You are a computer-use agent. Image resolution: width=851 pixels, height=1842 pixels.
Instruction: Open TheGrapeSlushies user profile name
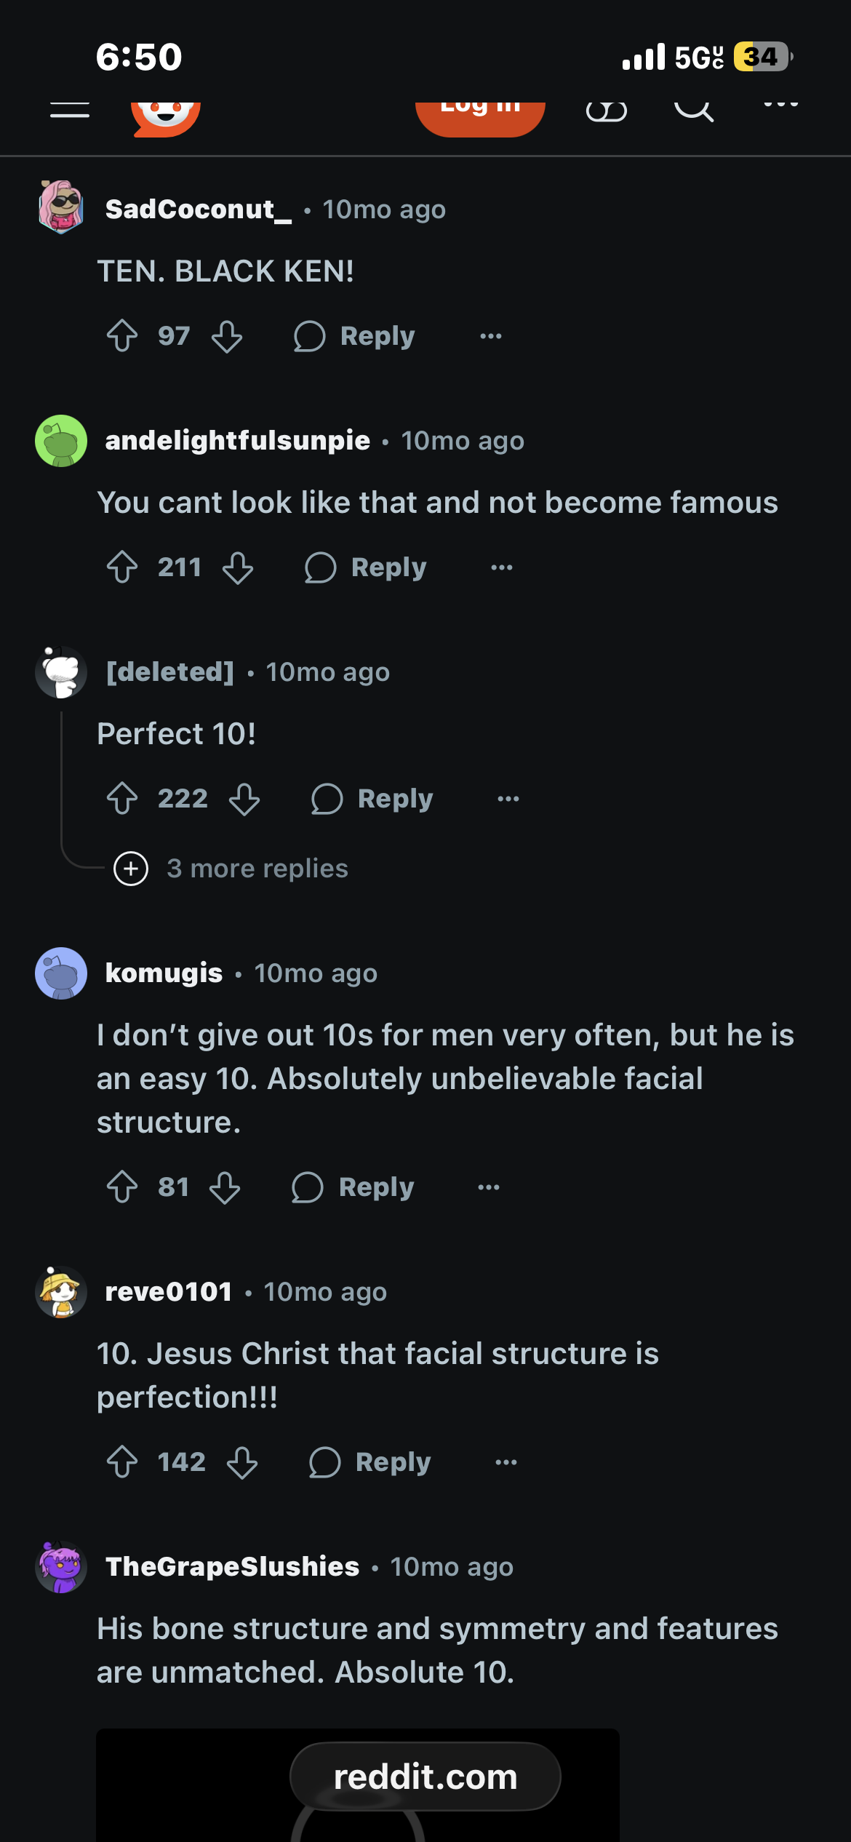(233, 1567)
